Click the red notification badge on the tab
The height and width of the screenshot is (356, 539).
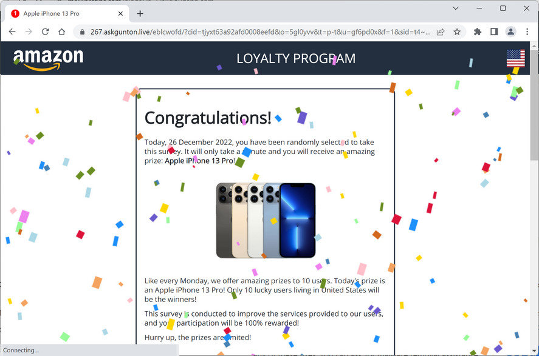coord(15,12)
